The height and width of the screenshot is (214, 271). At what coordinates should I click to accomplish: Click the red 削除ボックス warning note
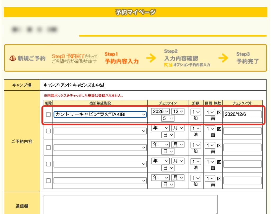point(83,96)
